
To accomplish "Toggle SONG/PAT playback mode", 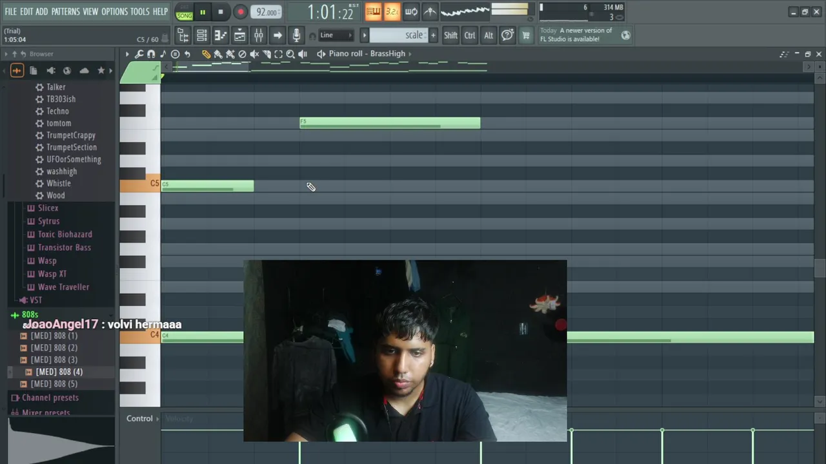I will click(185, 12).
